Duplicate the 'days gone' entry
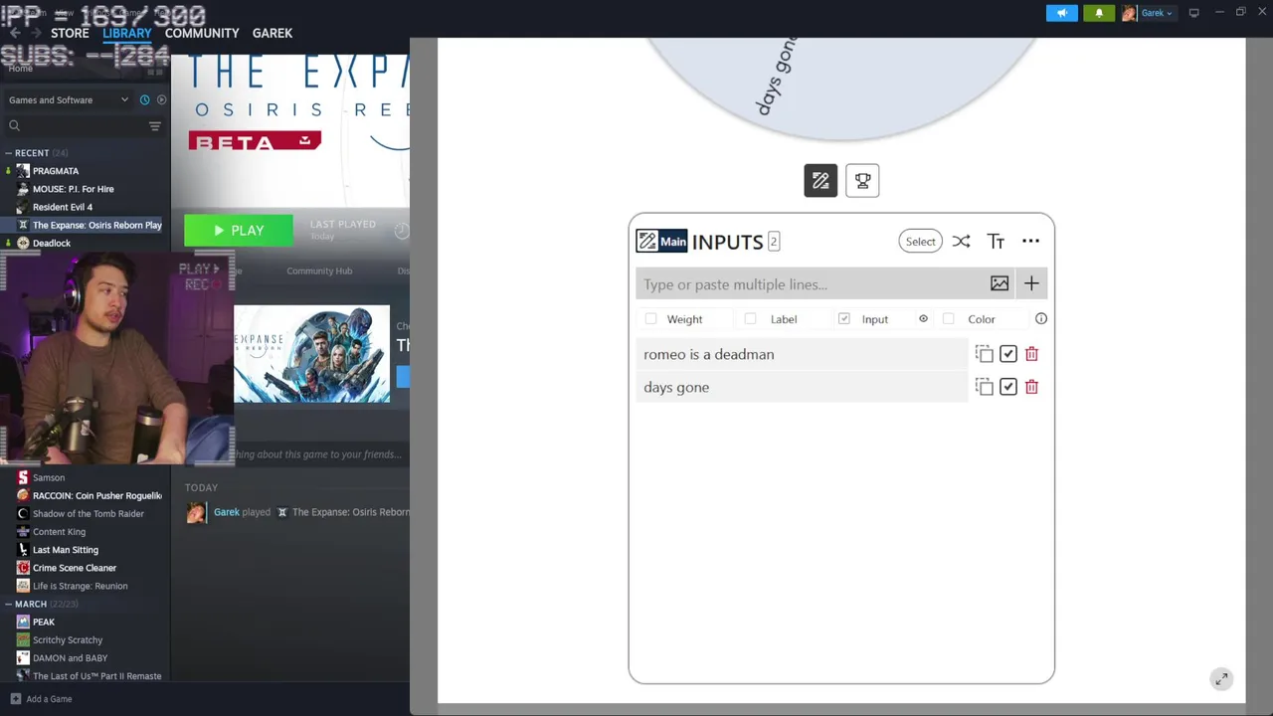The height and width of the screenshot is (716, 1273). pos(984,387)
